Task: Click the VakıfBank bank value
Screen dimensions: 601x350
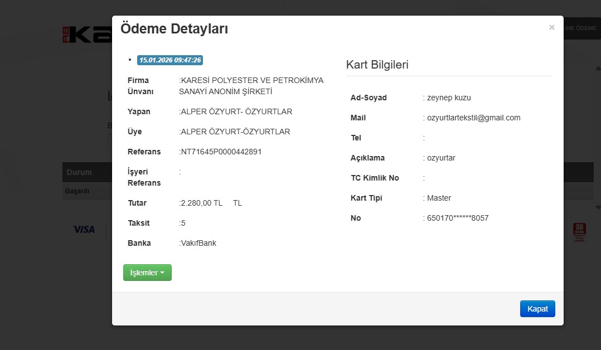Action: pyautogui.click(x=198, y=243)
